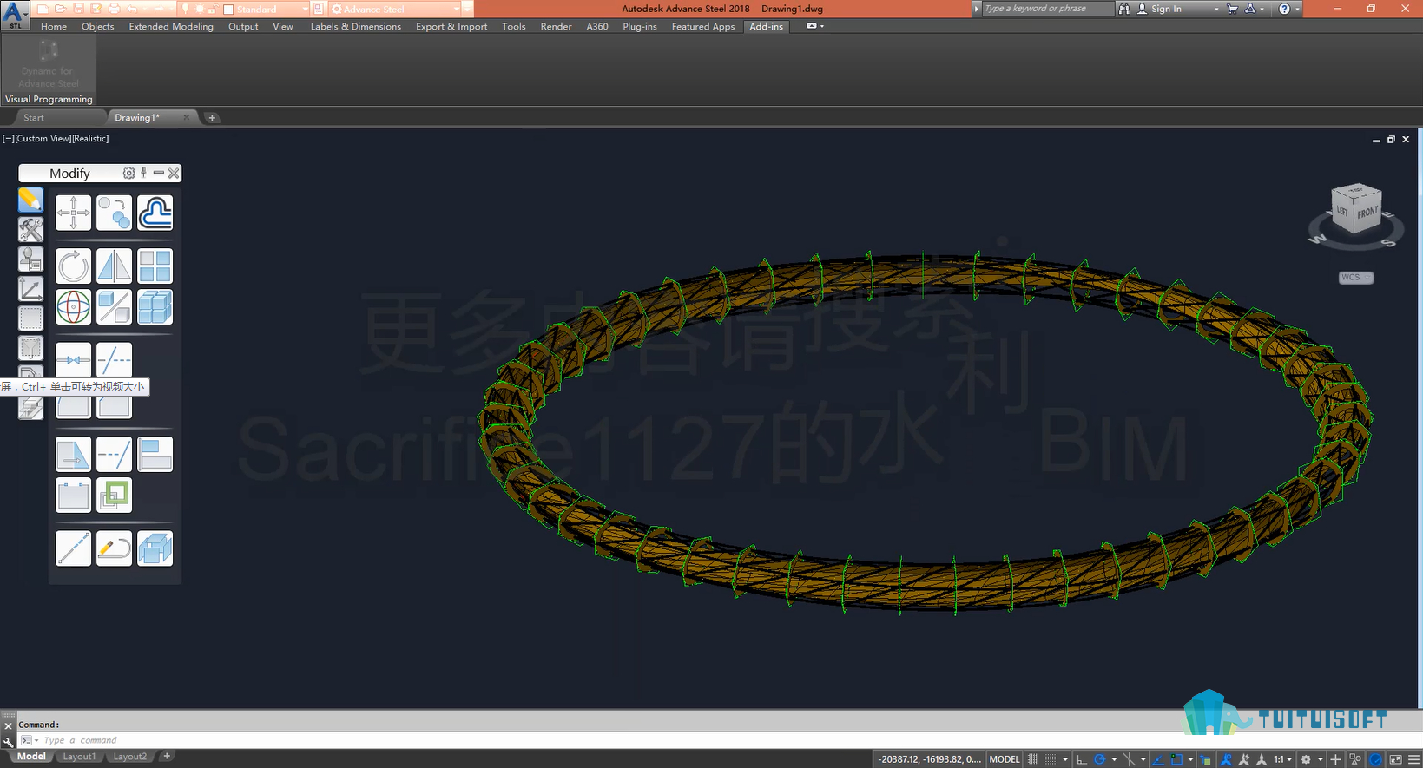This screenshot has width=1423, height=768.
Task: Open the 1:1 annotation scale dropdown
Action: (x=1283, y=759)
